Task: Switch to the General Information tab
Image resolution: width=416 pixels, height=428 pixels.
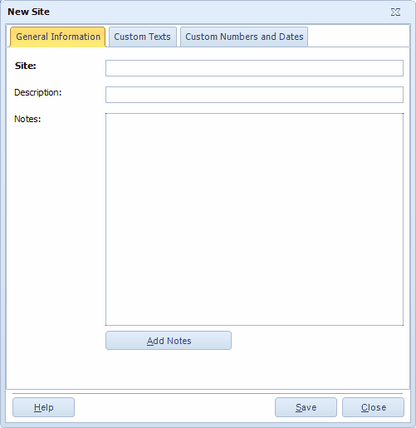Action: [x=58, y=37]
